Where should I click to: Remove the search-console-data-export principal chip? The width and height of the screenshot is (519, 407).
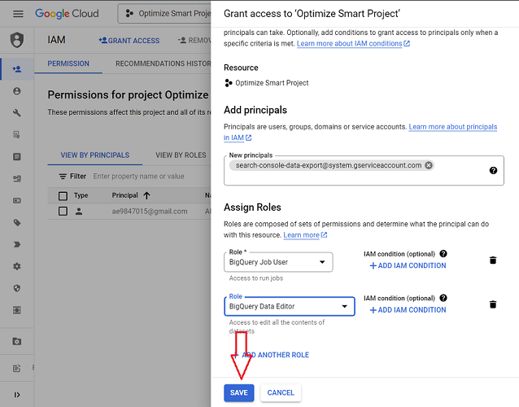[429, 165]
